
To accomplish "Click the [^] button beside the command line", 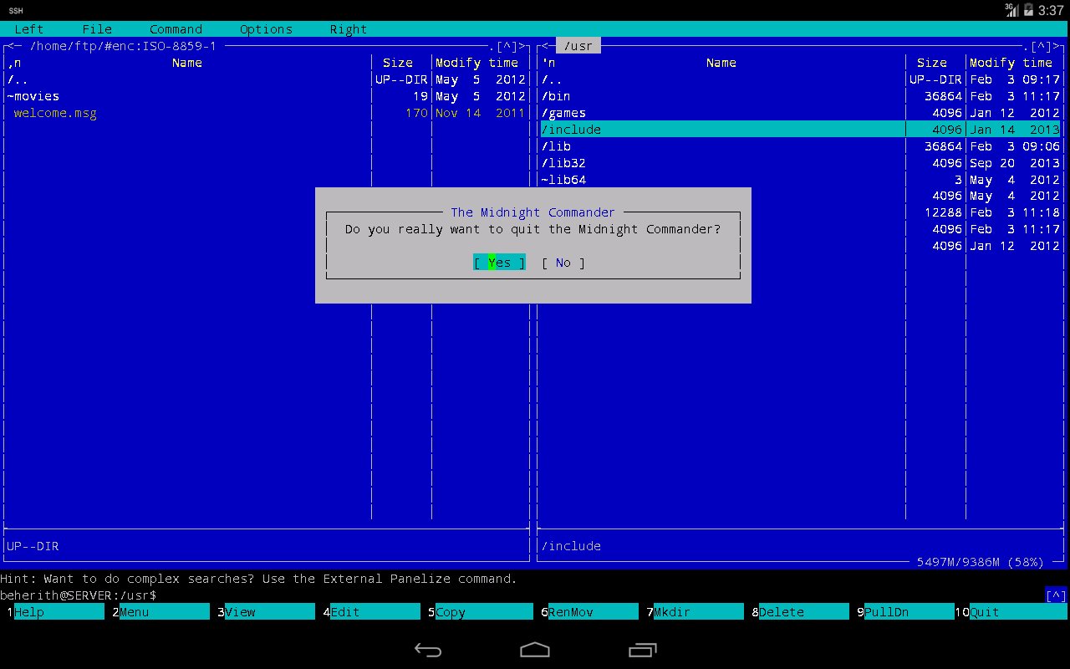I will click(x=1056, y=595).
